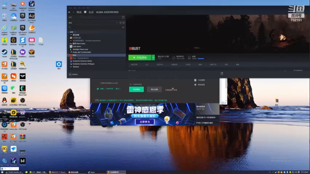Expand the 游戏 category dropdown in library
The height and width of the screenshot is (174, 310).
pyautogui.click(x=117, y=23)
